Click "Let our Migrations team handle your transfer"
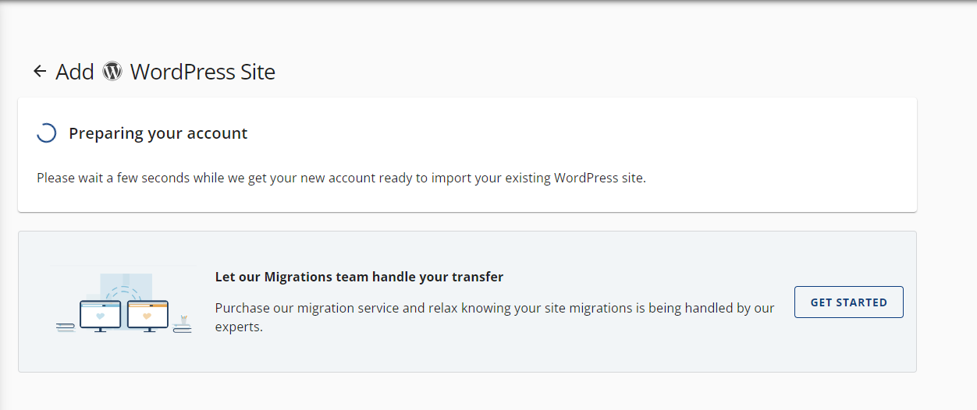 coord(359,277)
